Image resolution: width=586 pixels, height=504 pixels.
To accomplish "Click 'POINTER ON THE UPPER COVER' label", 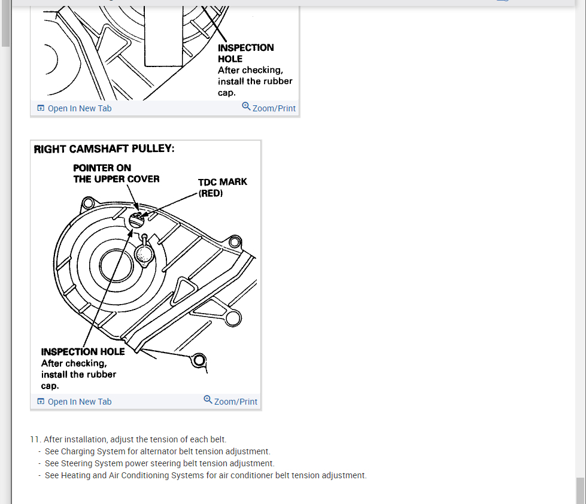I will 116,174.
